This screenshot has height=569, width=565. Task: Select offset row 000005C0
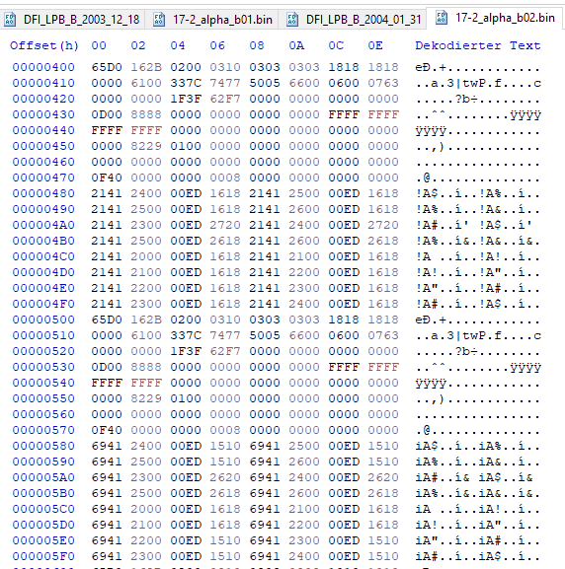tap(43, 509)
